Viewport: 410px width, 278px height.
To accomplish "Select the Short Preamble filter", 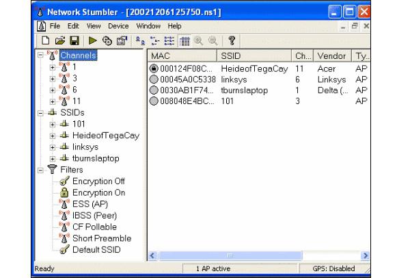I will click(x=102, y=238).
